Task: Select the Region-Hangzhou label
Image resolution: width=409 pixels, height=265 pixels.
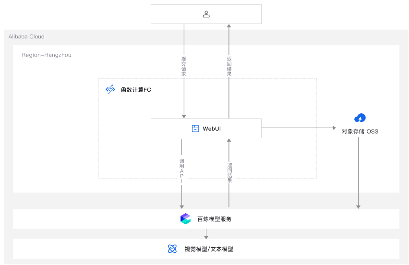Action: point(47,55)
